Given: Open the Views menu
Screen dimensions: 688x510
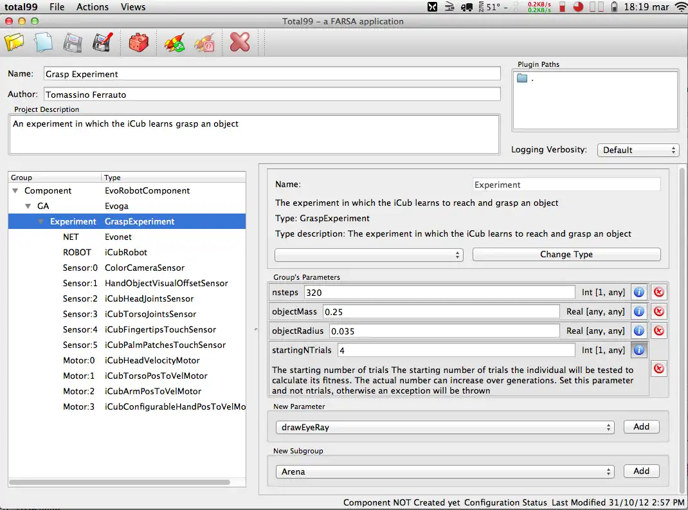Looking at the screenshot, I should 132,7.
